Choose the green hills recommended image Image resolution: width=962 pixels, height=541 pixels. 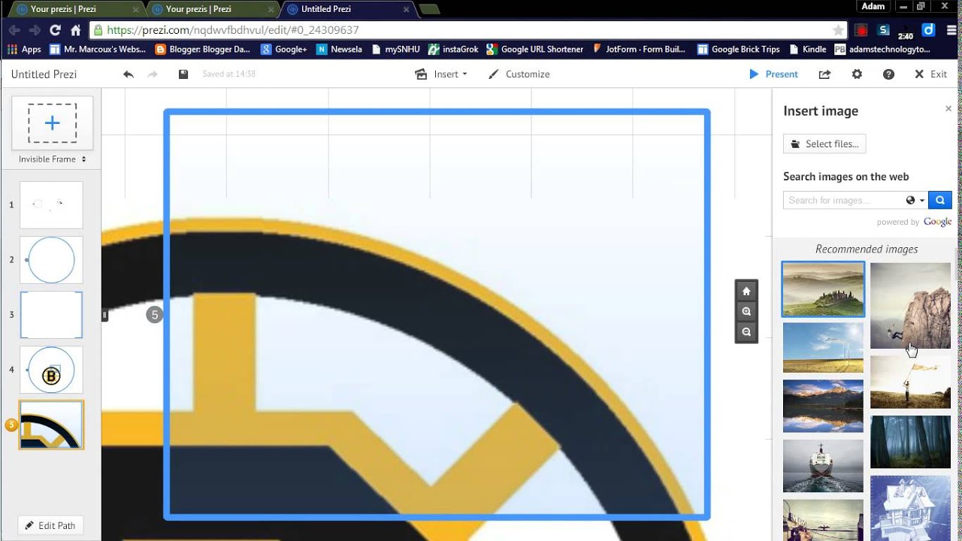coord(823,289)
